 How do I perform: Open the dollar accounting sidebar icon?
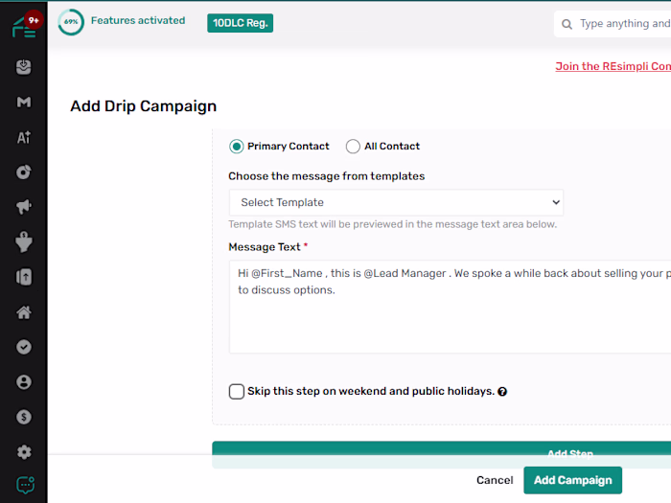point(24,417)
